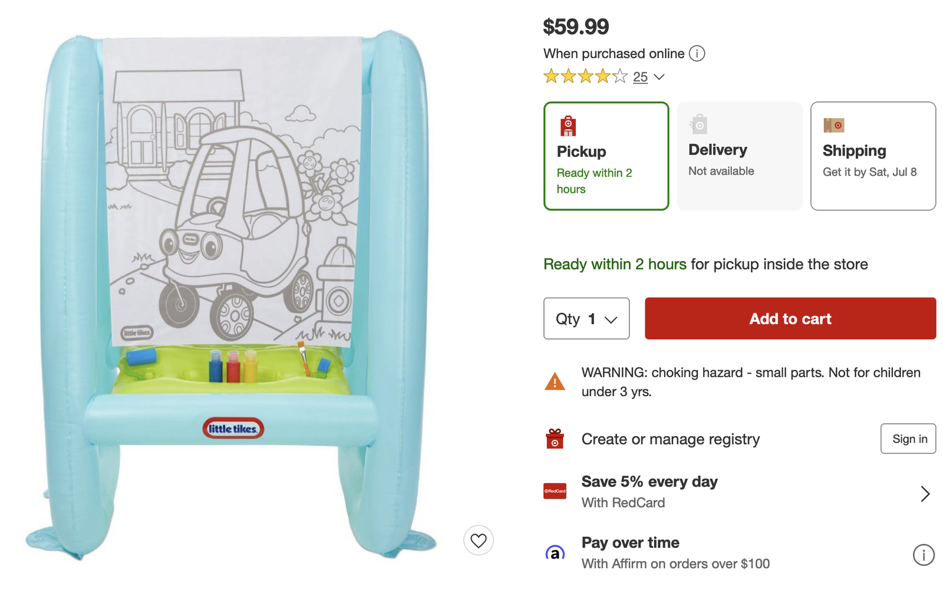
Task: Open the Qty quantity dropdown
Action: tap(586, 319)
